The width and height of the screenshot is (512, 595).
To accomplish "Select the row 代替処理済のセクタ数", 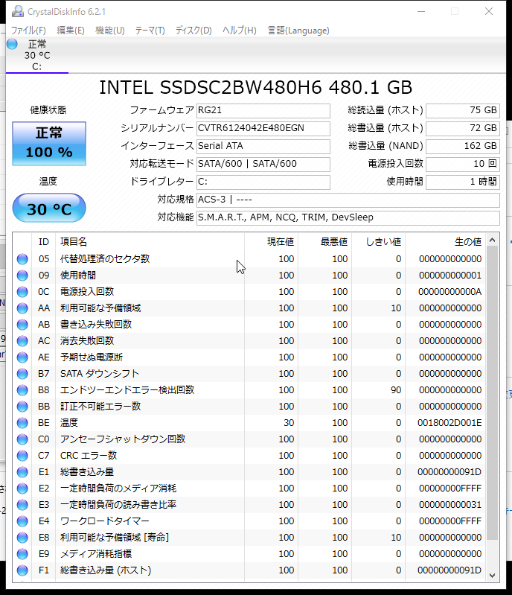I will [x=249, y=259].
